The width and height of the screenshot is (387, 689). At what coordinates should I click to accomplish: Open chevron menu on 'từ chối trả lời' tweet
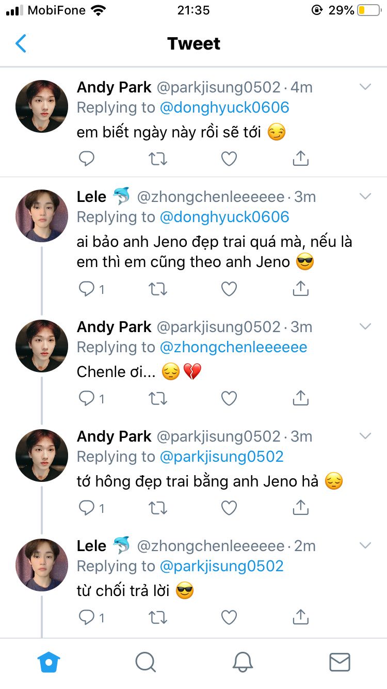(x=365, y=546)
